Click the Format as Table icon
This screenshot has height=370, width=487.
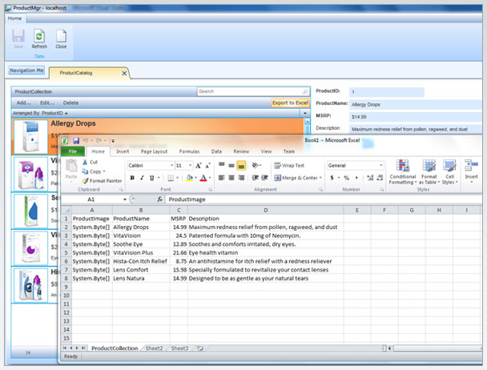429,172
